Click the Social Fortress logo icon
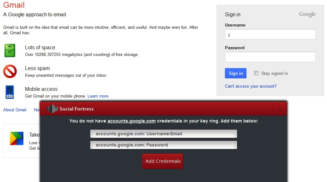 pyautogui.click(x=52, y=109)
